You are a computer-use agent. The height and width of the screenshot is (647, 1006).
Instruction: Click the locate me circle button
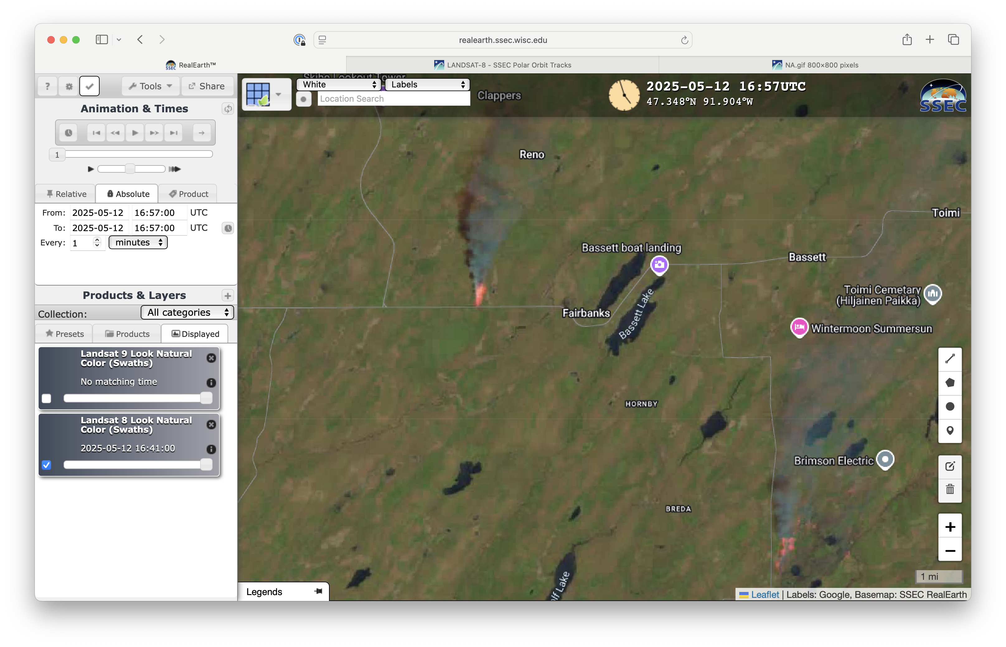(x=303, y=99)
